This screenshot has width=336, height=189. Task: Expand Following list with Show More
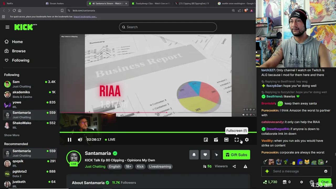tap(12, 135)
